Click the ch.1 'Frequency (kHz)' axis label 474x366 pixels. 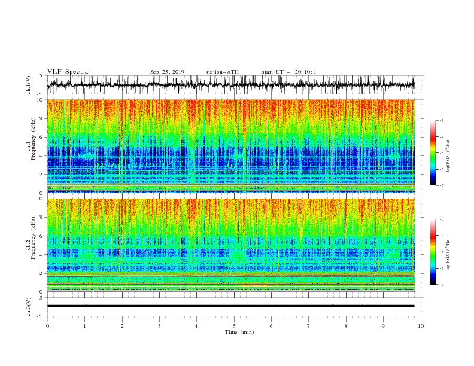[x=34, y=139]
